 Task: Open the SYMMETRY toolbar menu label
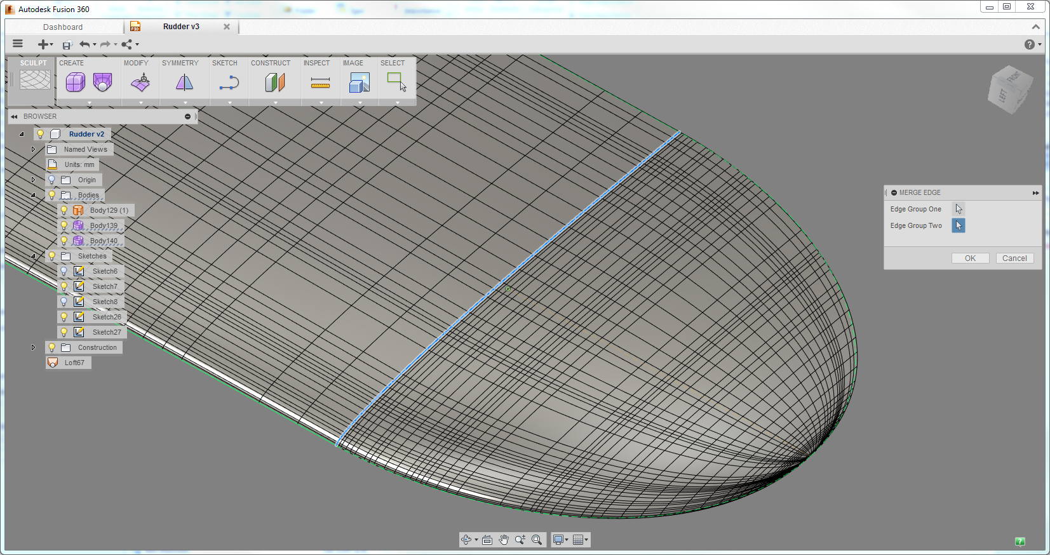coord(180,63)
